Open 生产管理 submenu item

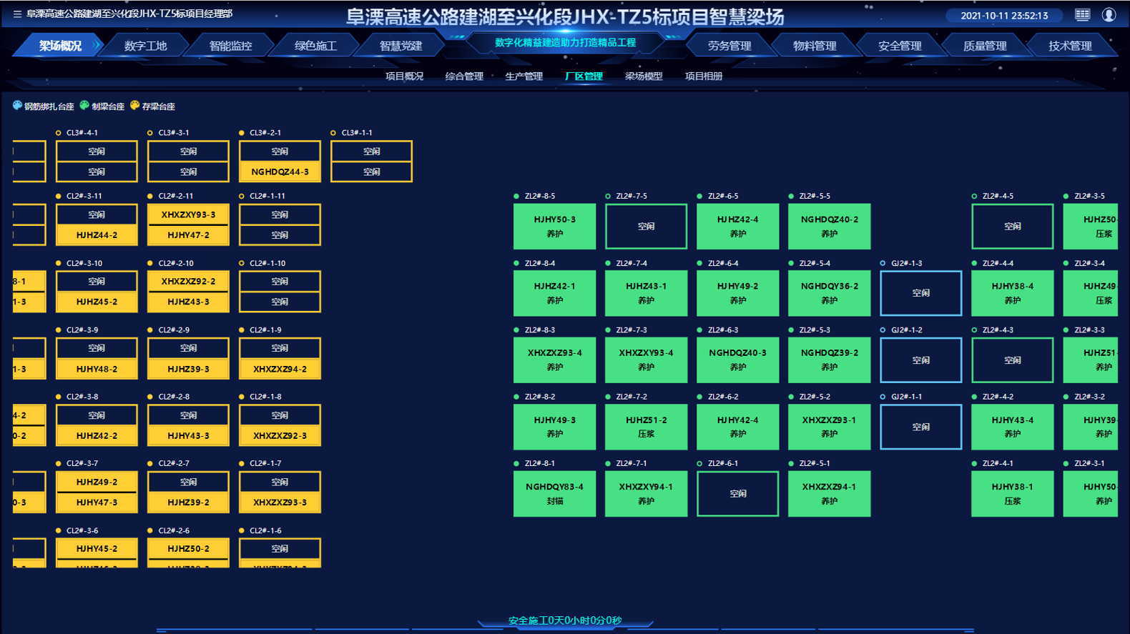(x=524, y=76)
